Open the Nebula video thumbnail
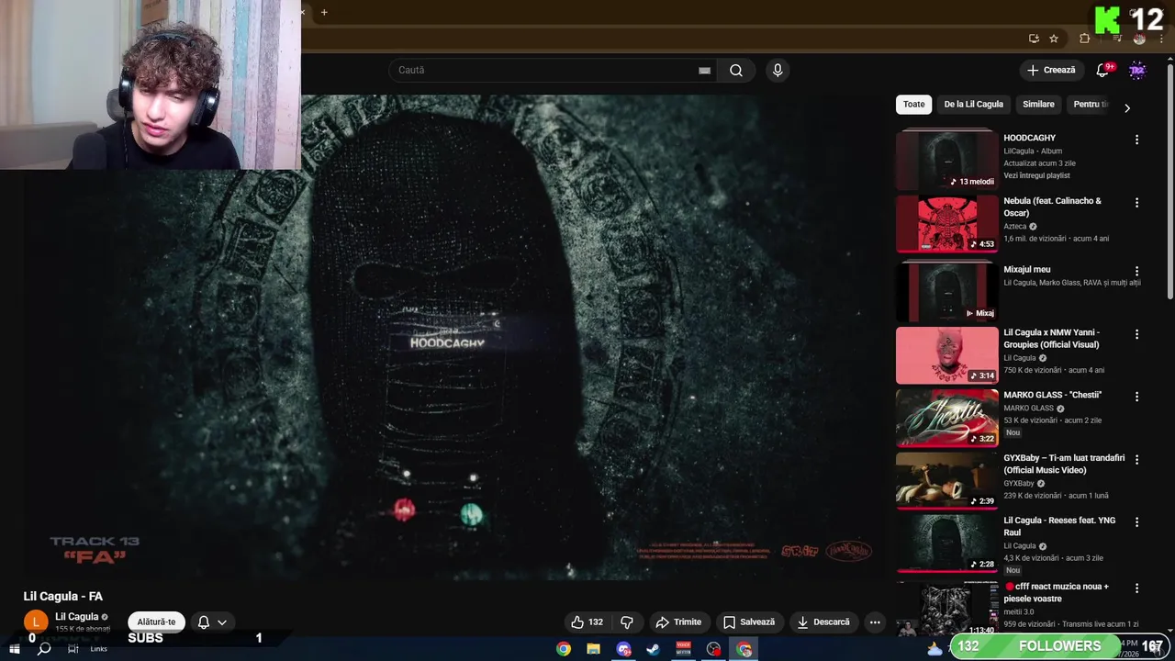This screenshot has width=1175, height=661. click(x=946, y=223)
